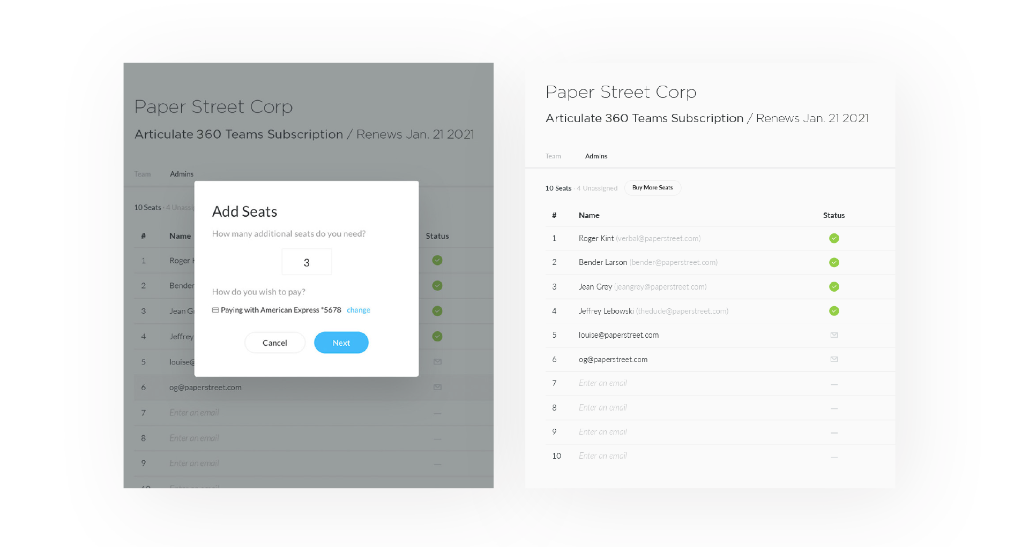Viewport: 1029px width, 547px height.
Task: Click the Enter an email field on row 10
Action: tap(602, 455)
